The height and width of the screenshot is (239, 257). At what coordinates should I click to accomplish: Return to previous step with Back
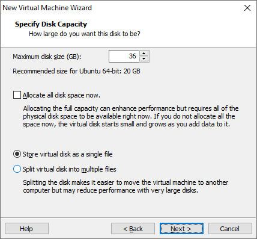133,229
